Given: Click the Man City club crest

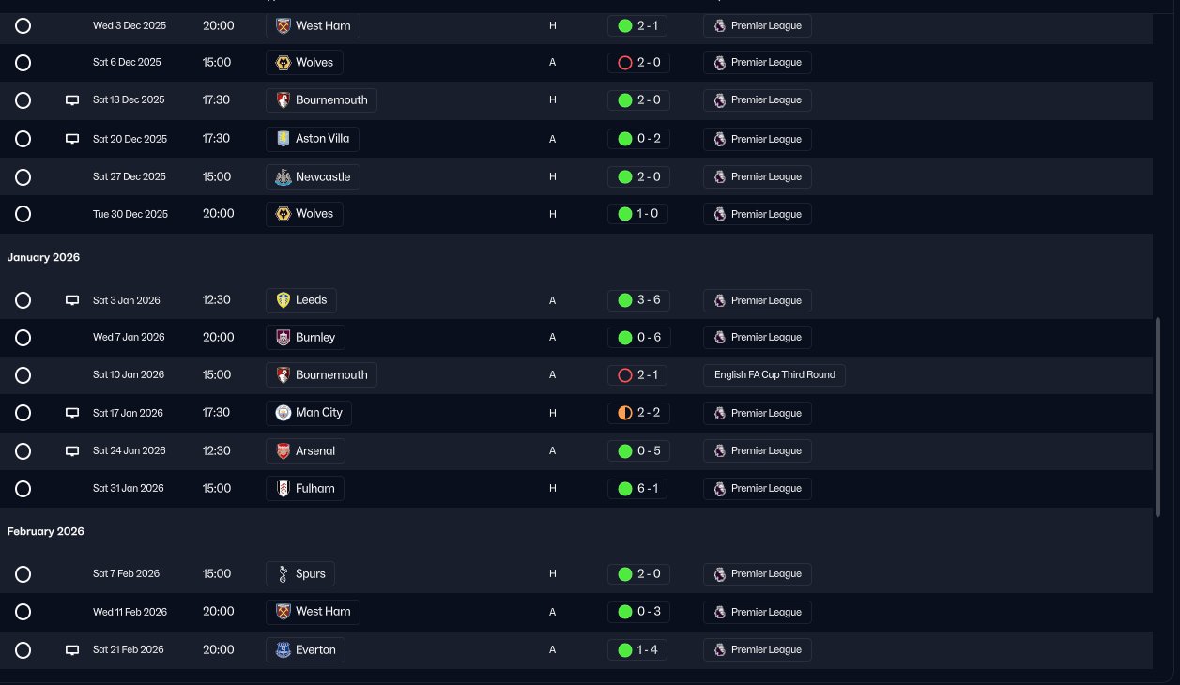Looking at the screenshot, I should (x=284, y=413).
